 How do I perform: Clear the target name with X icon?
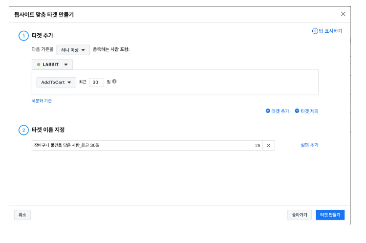[x=268, y=145]
